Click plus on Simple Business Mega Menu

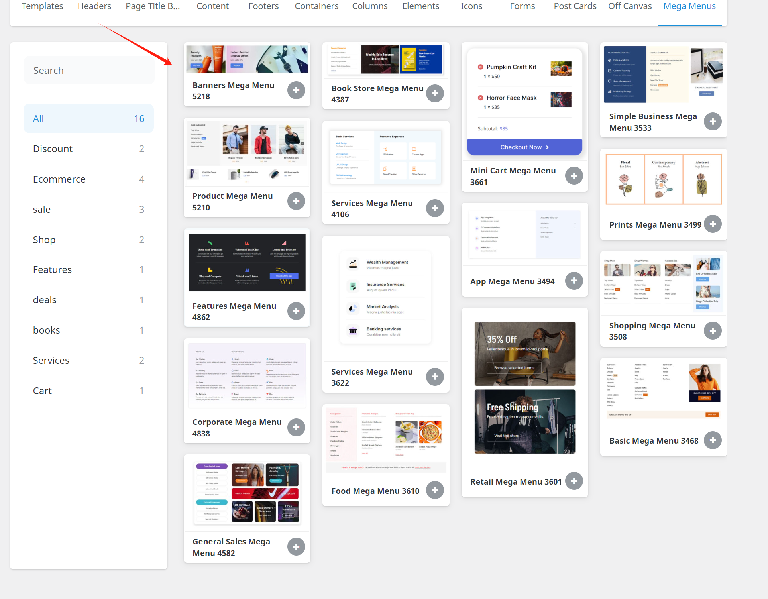pos(713,122)
